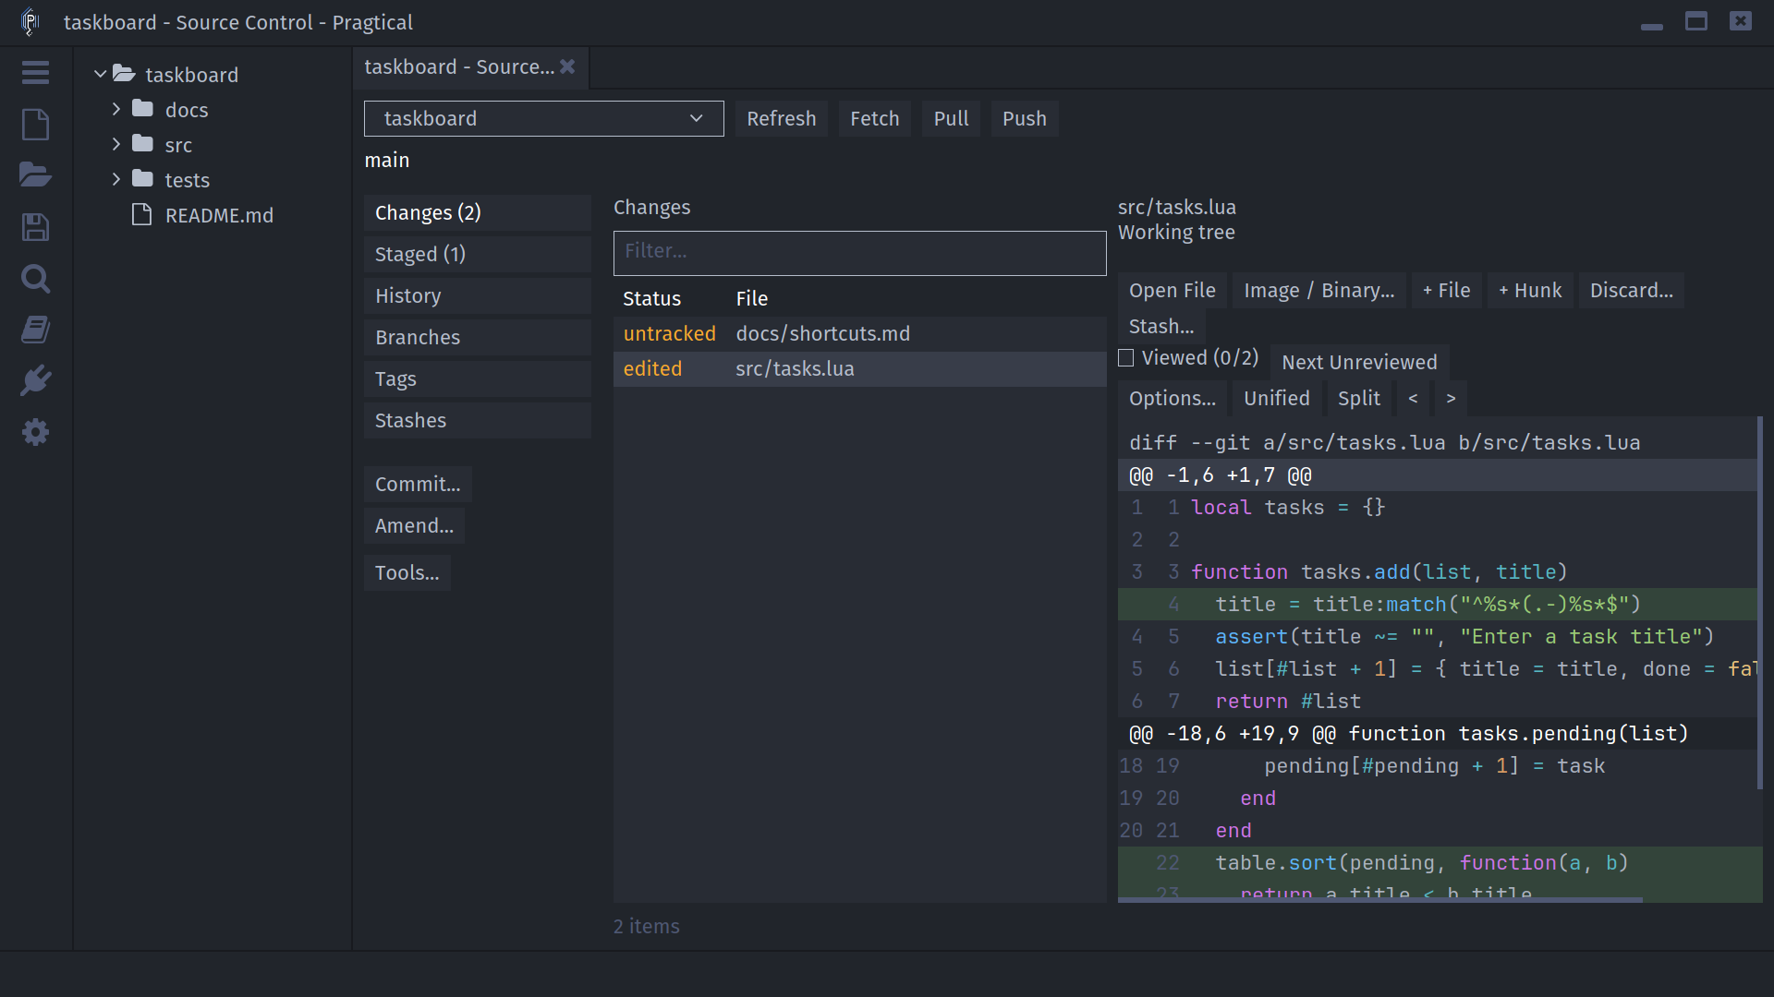Click the Pull button

(x=951, y=118)
